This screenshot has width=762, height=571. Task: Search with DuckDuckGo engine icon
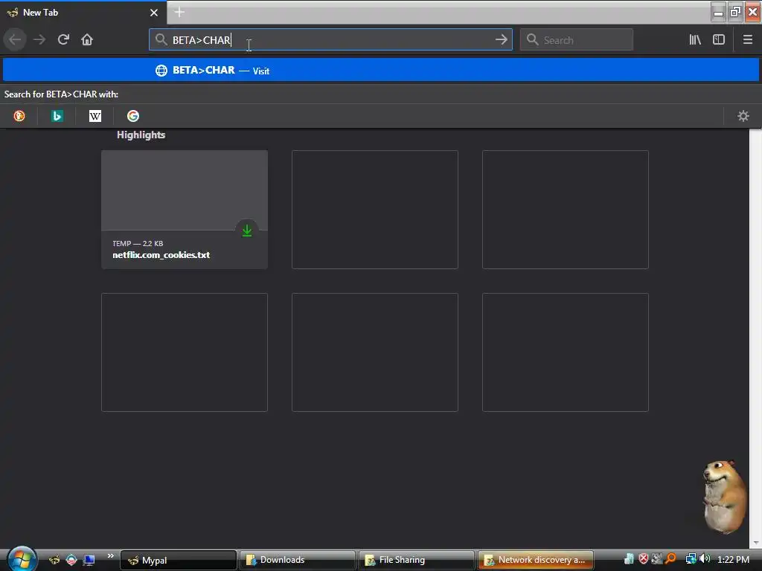19,116
